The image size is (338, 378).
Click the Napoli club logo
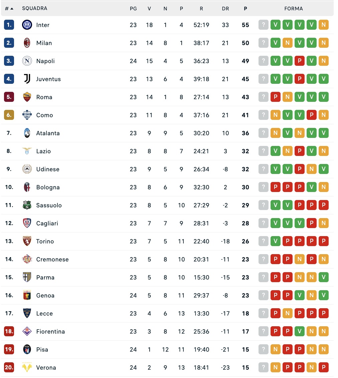point(27,61)
